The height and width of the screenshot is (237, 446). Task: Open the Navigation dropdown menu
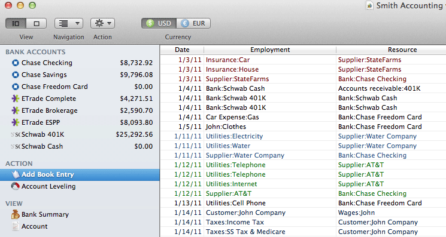click(69, 23)
